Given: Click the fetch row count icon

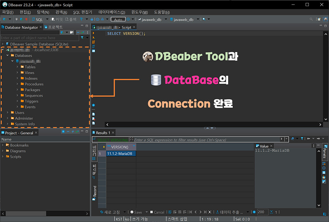Looking at the screenshot, I should coord(271,212).
